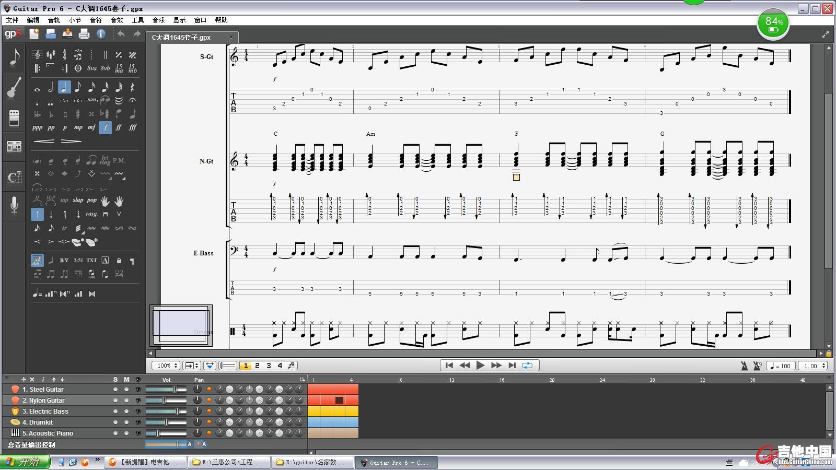Adjust the master volume output slider

coord(166,444)
